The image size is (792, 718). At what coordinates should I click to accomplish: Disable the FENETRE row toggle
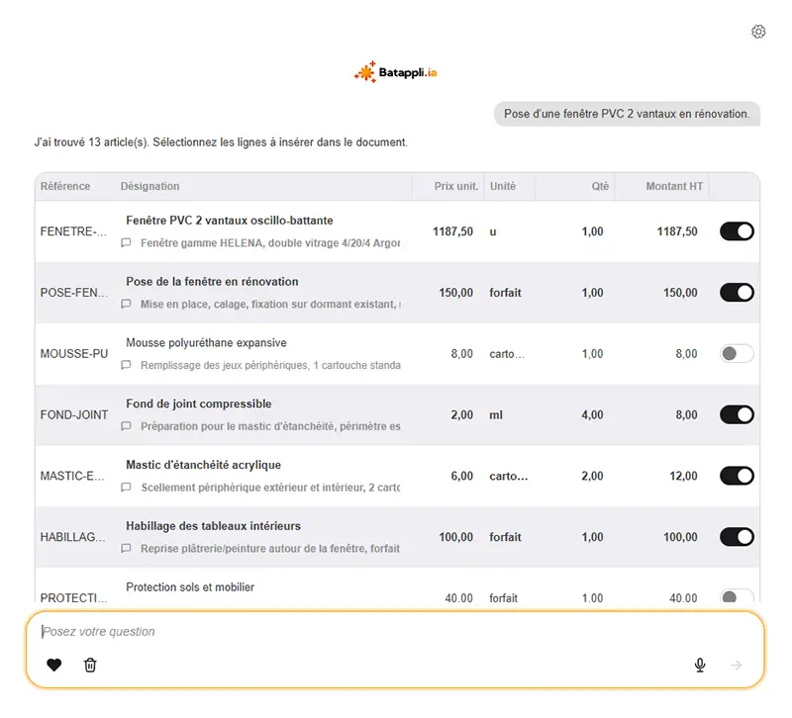[x=737, y=231]
